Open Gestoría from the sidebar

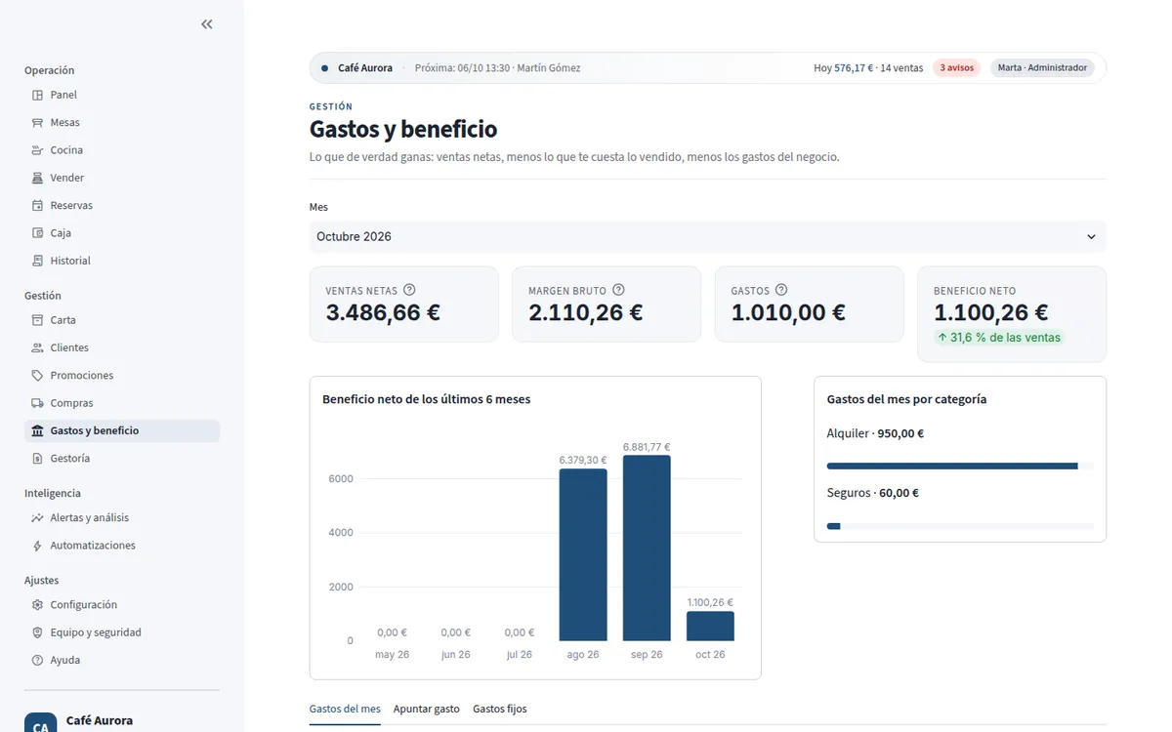[122, 459]
